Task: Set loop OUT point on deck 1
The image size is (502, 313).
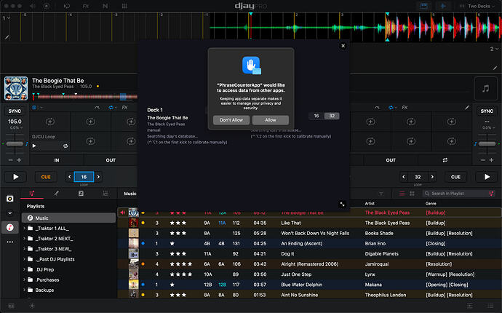Action: tap(111, 160)
